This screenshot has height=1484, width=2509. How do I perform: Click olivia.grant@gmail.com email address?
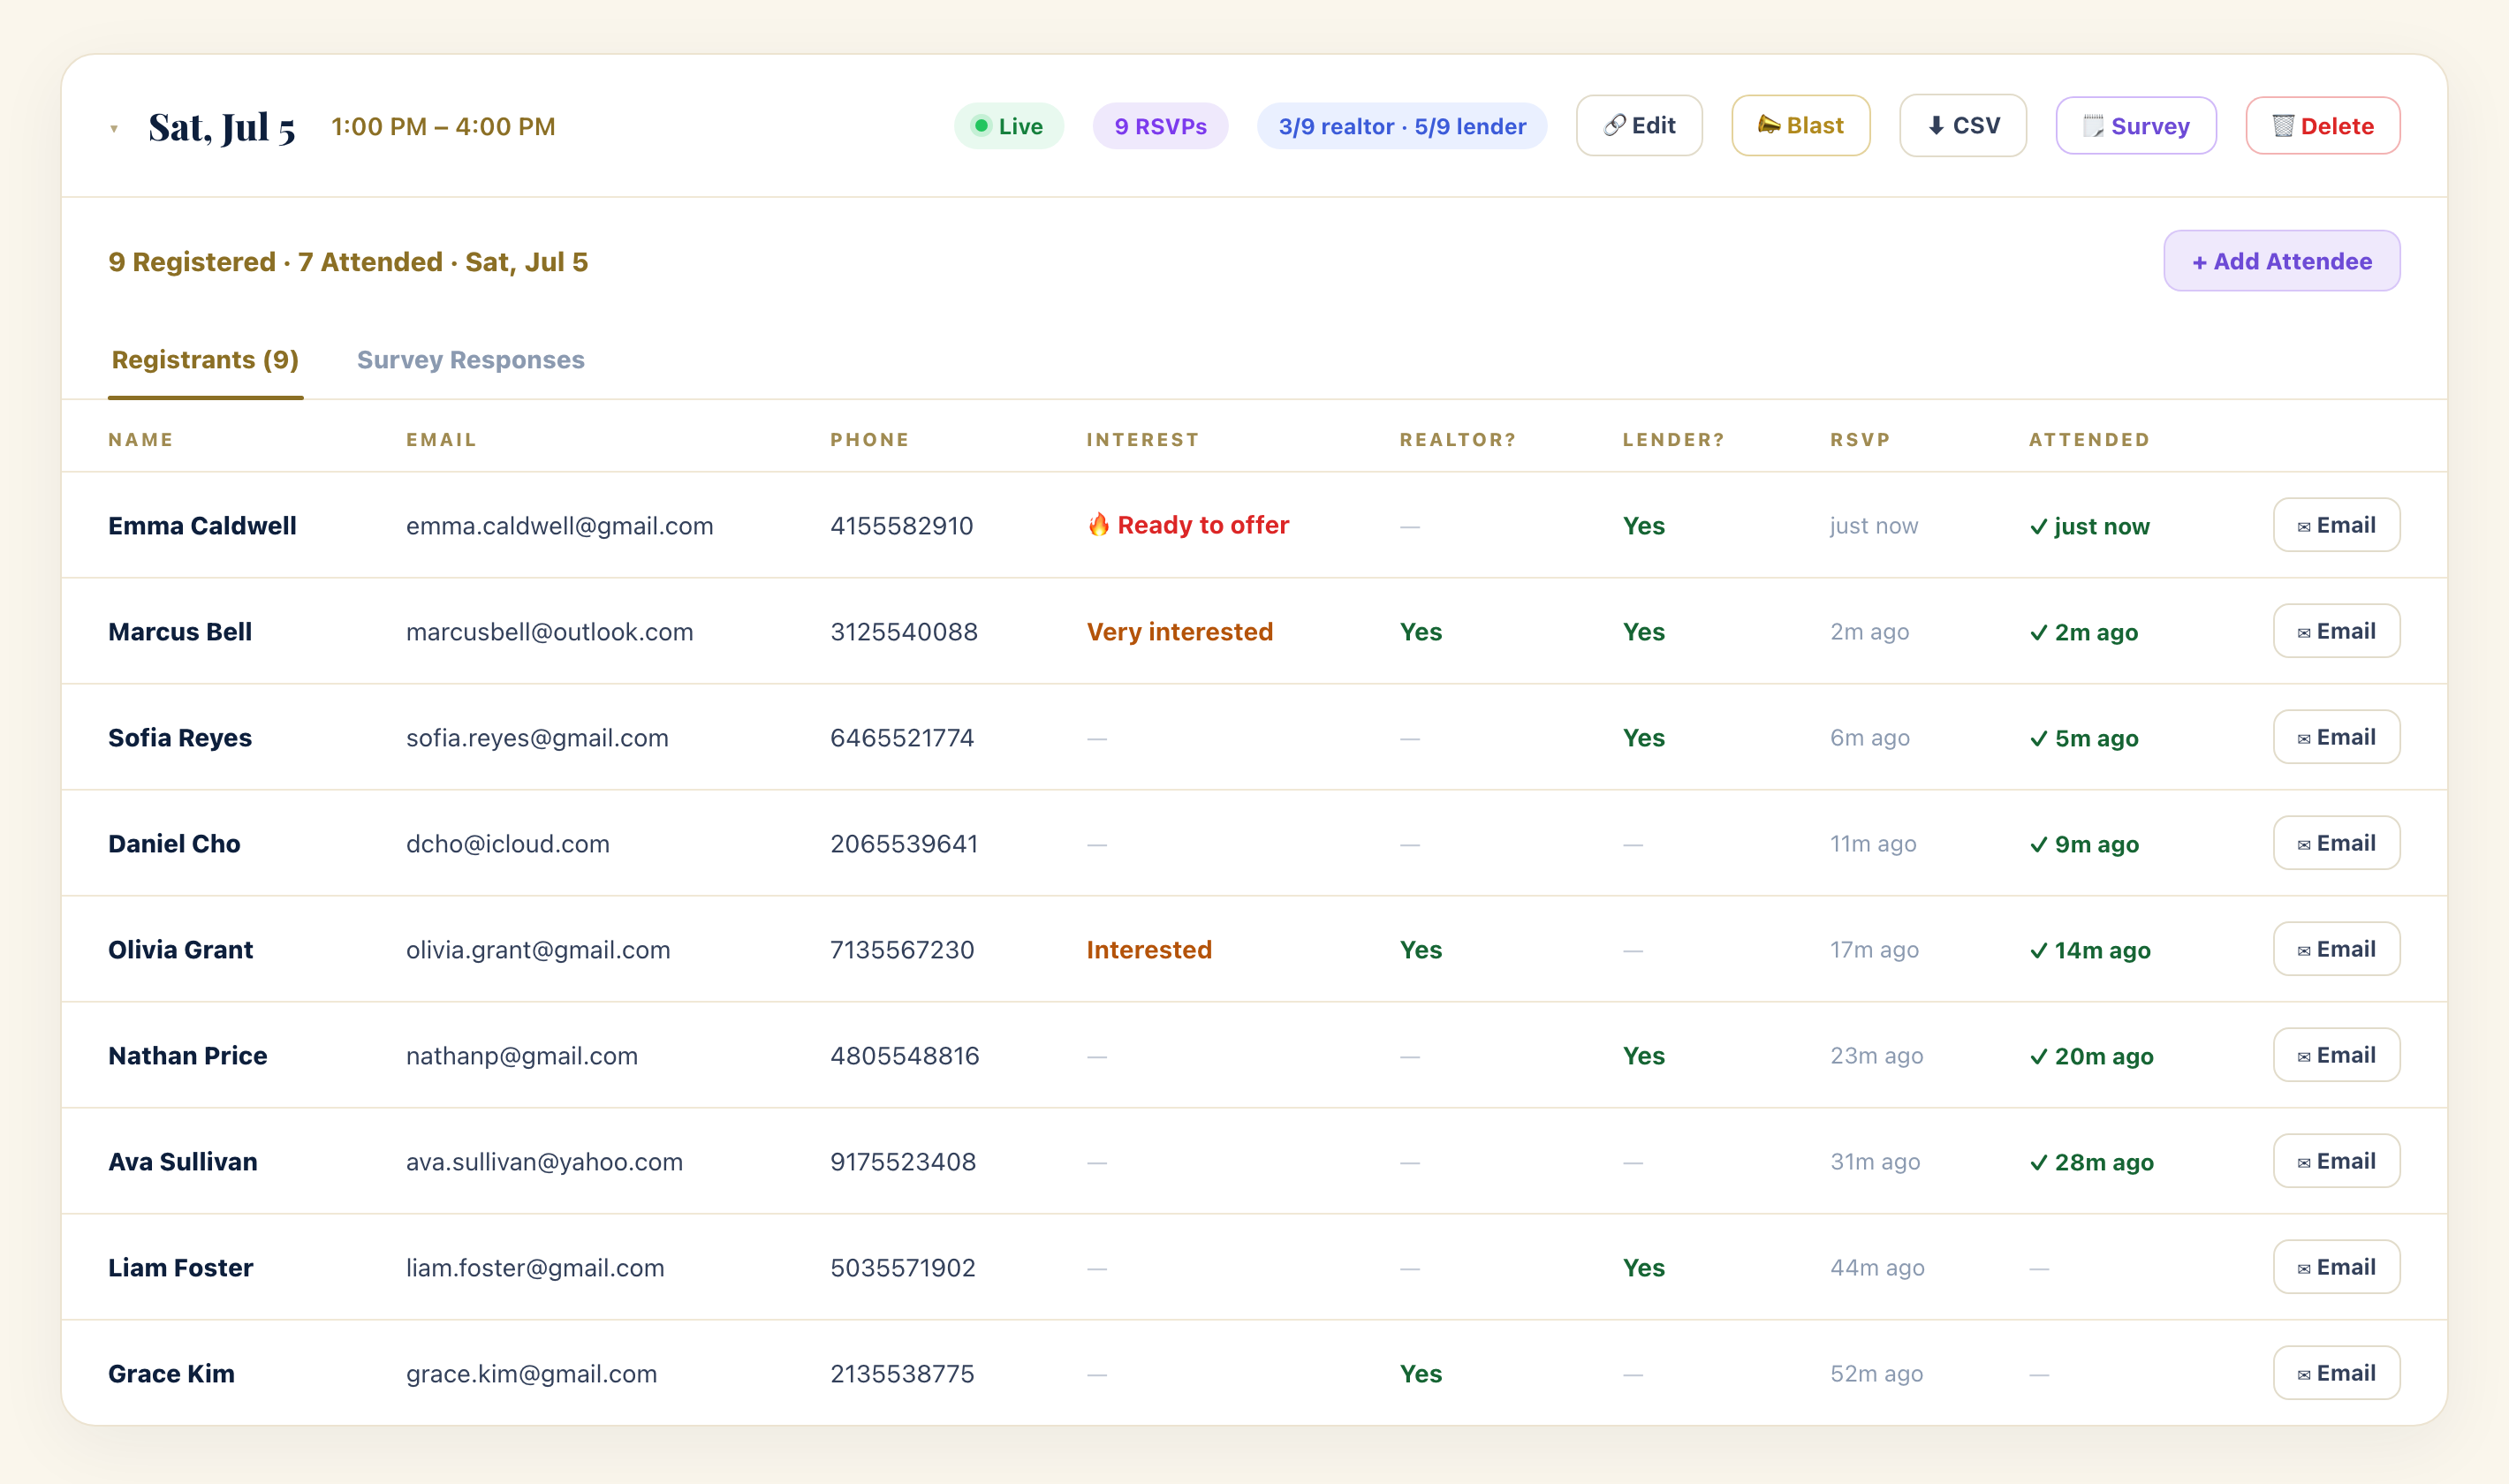(x=538, y=950)
